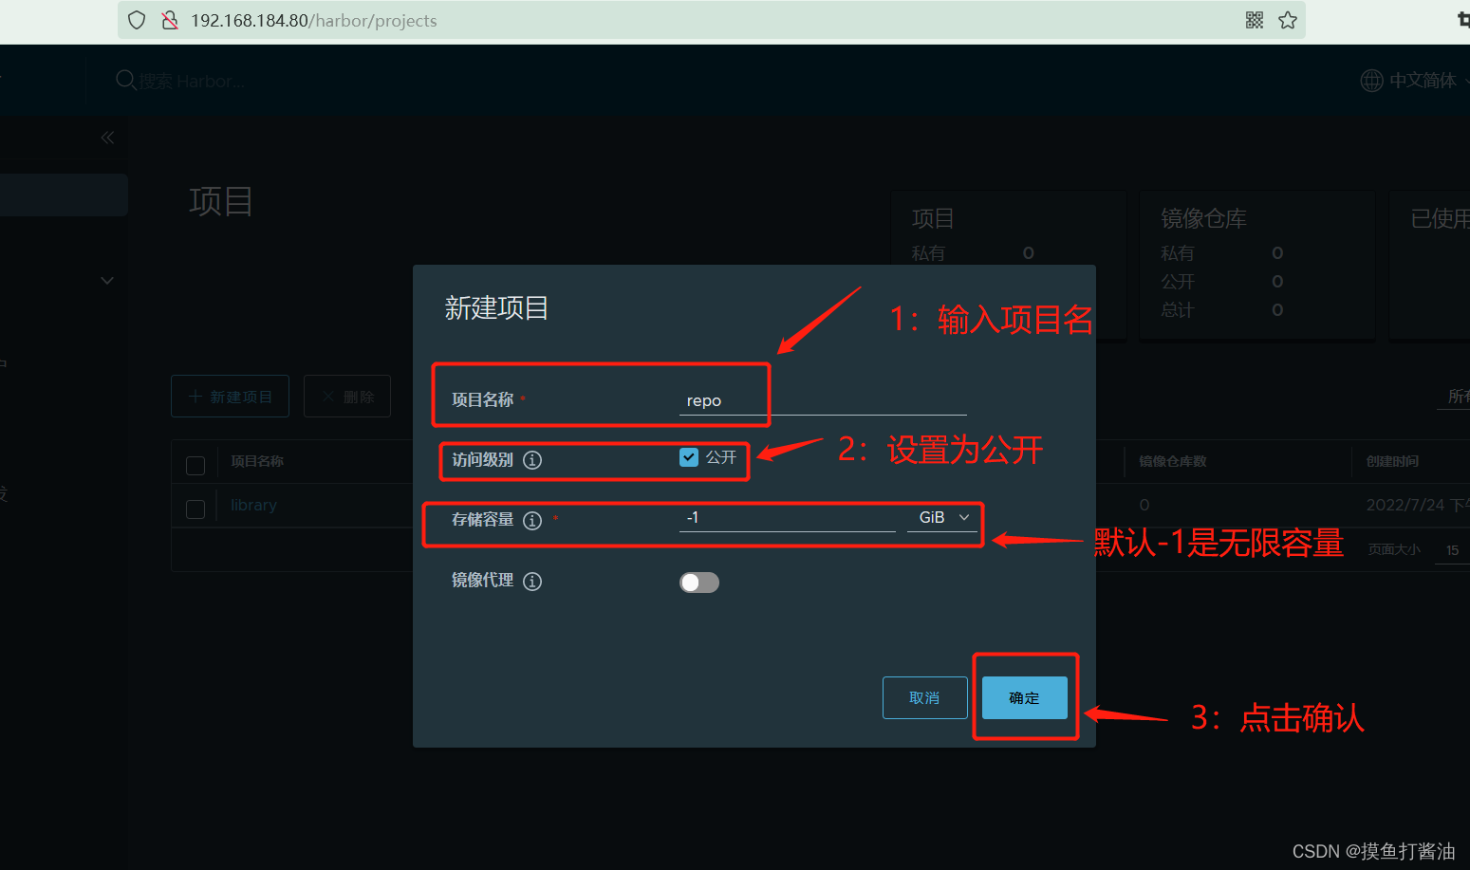
Task: Click the 页面大小 label
Action: pos(1394,549)
